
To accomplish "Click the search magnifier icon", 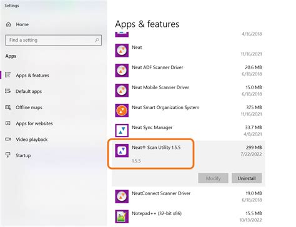I will coord(97,40).
